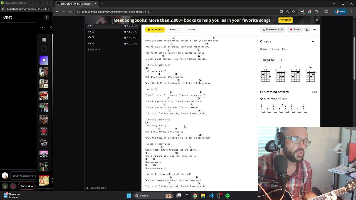Open the C chord diagram

[x=295, y=74]
